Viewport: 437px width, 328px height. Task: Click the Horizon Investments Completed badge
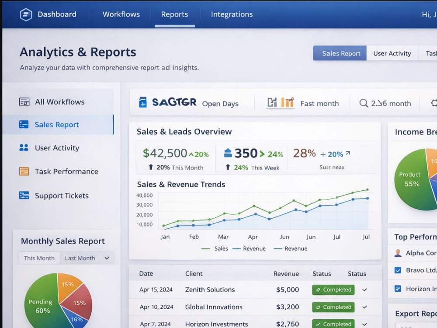(x=333, y=324)
